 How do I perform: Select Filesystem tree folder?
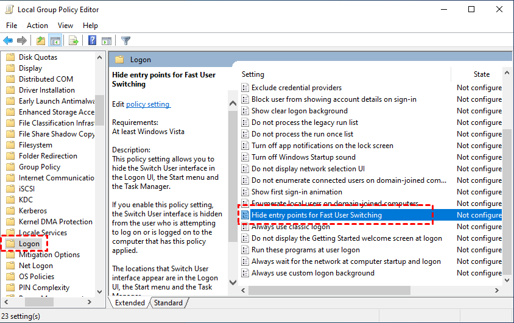click(x=35, y=145)
